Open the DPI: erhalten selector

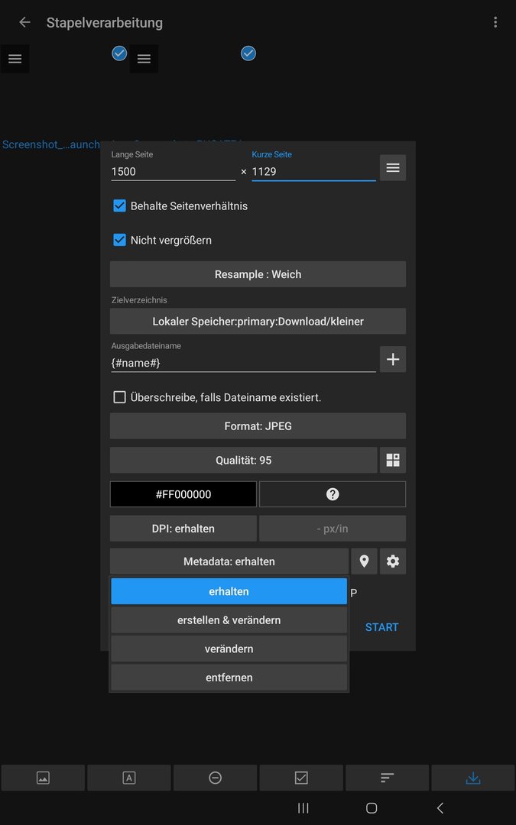[183, 529]
